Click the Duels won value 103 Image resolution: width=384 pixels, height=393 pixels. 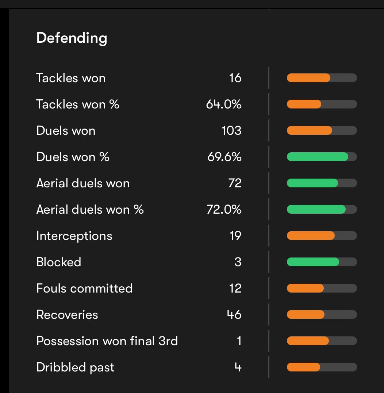[x=231, y=131]
